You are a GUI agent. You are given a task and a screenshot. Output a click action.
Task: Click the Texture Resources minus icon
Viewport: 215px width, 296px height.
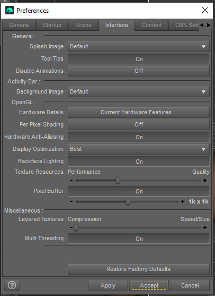tap(71, 180)
